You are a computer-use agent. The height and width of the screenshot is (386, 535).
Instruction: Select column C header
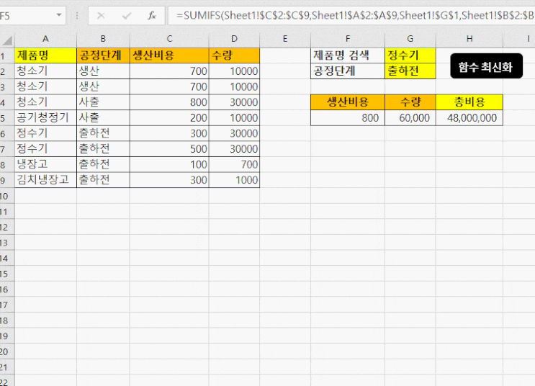click(x=169, y=39)
